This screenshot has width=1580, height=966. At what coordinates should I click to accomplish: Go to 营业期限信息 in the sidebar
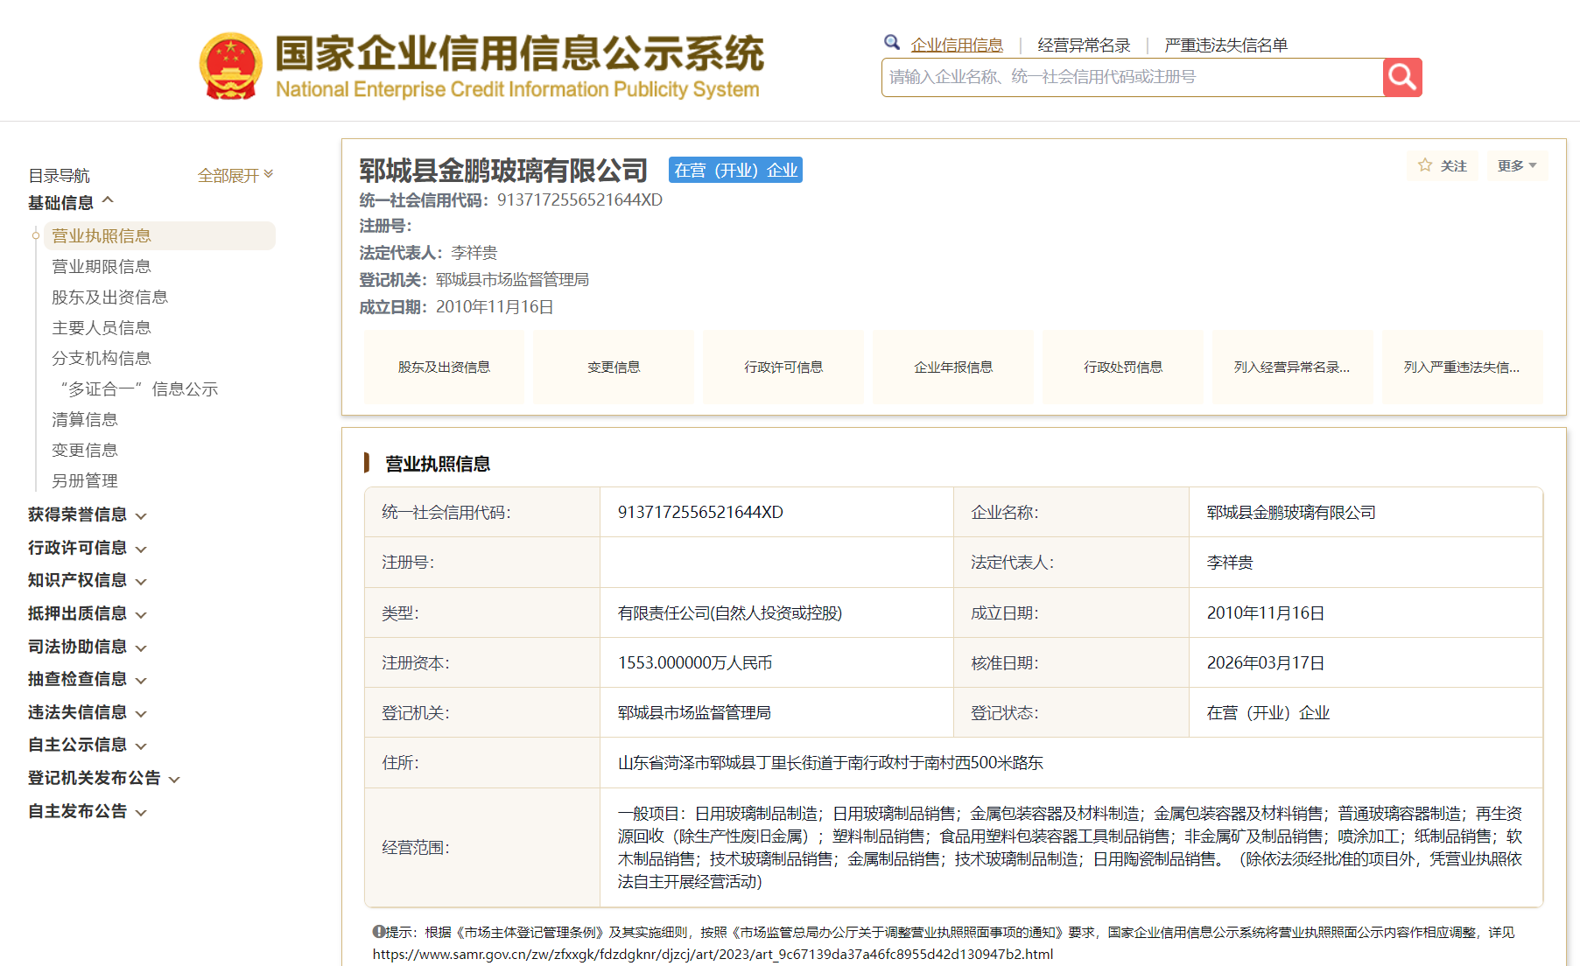[102, 266]
